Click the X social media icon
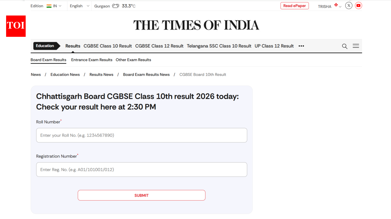The width and height of the screenshot is (391, 219). coord(349,5)
